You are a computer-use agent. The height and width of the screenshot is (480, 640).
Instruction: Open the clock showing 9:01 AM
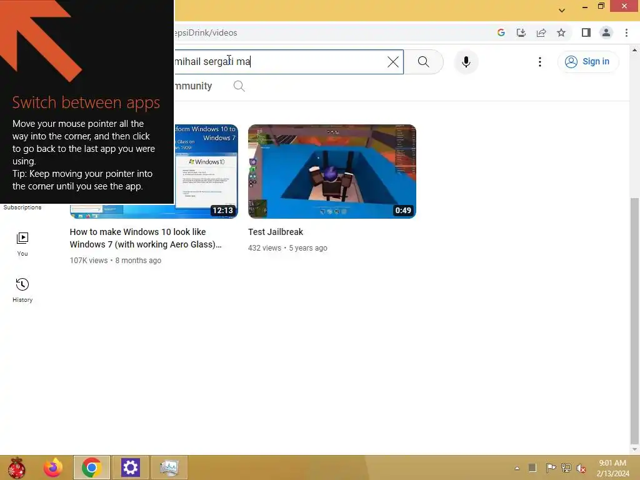(612, 468)
